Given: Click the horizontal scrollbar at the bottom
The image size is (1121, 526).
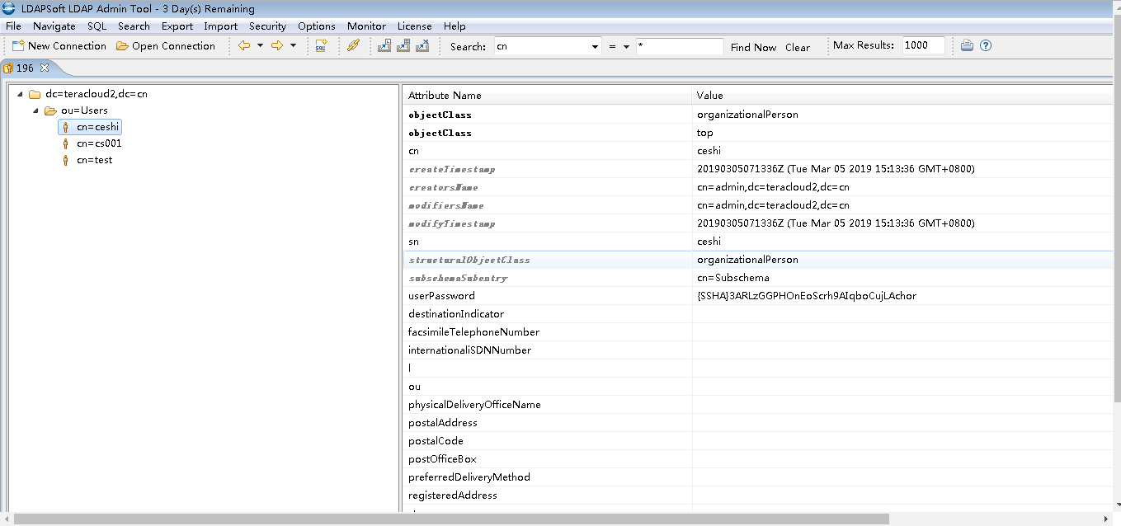Looking at the screenshot, I should [451, 519].
